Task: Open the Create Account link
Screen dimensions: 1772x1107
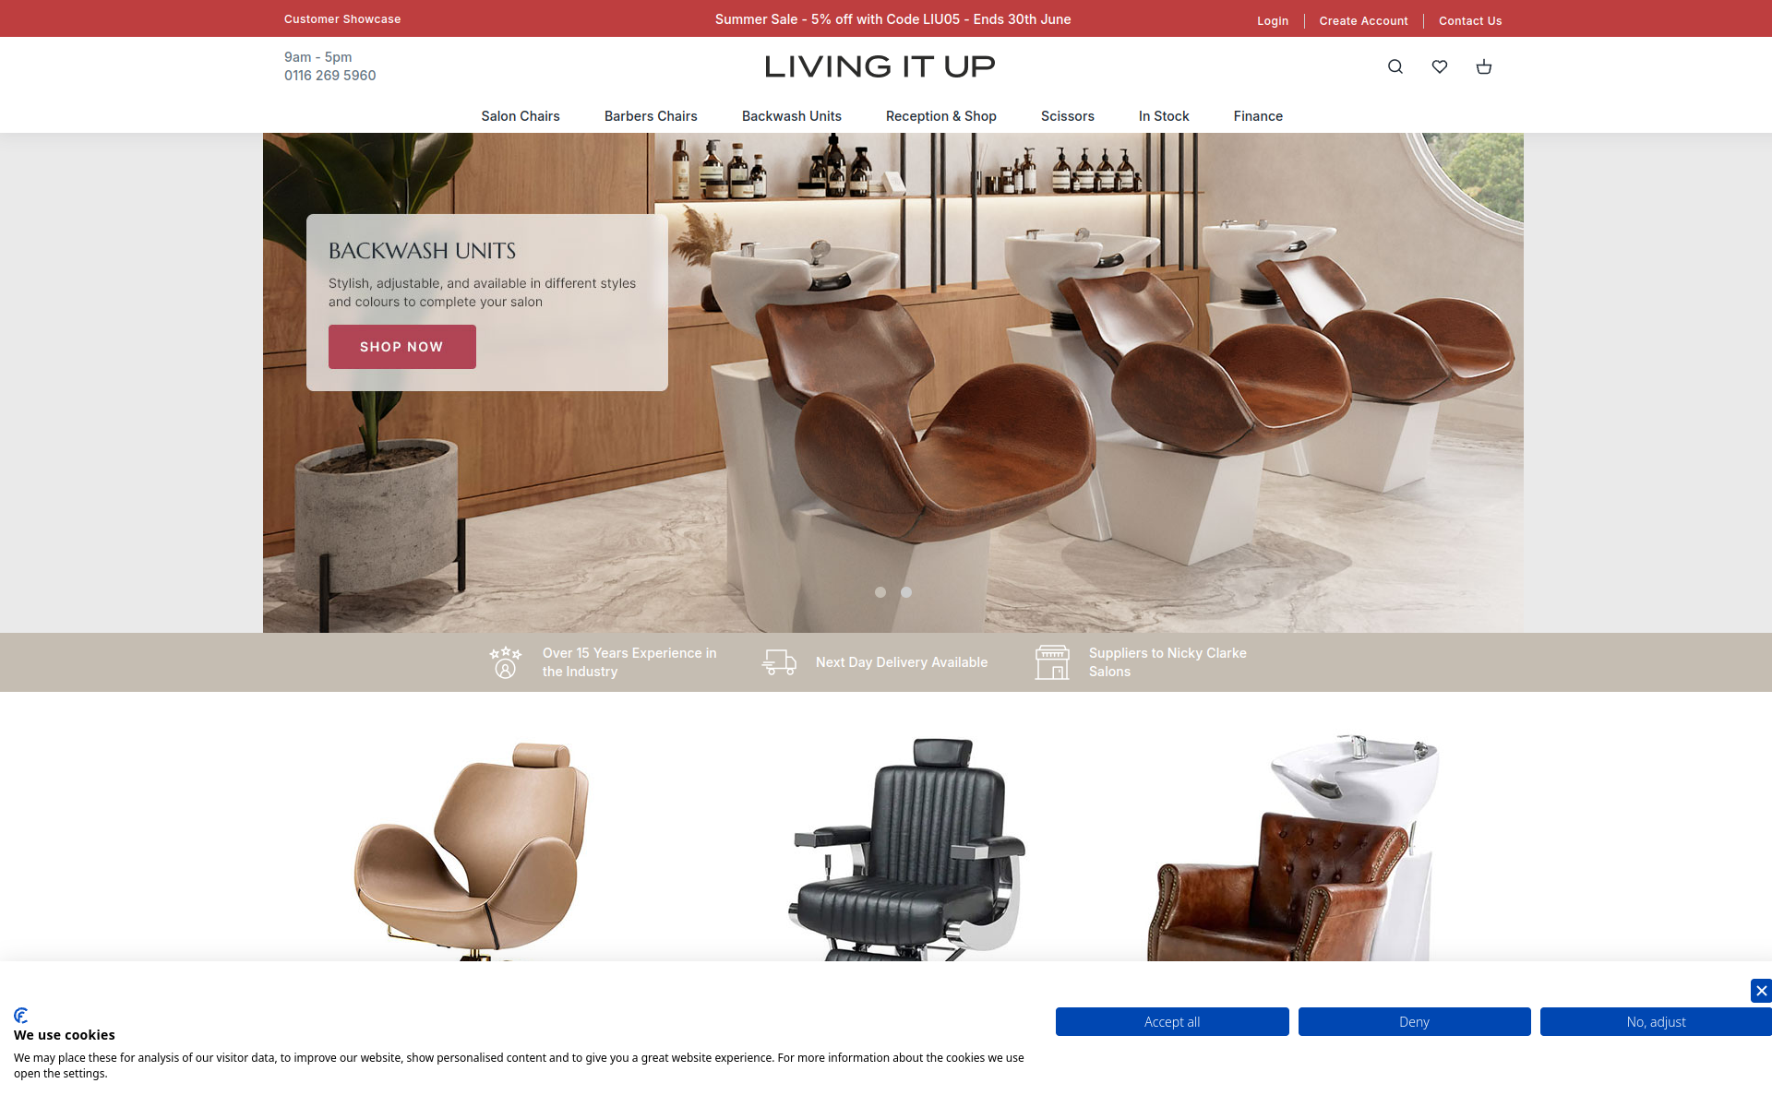Action: tap(1363, 20)
